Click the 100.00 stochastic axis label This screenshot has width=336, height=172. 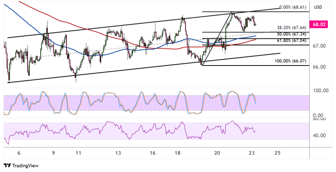(x=321, y=91)
